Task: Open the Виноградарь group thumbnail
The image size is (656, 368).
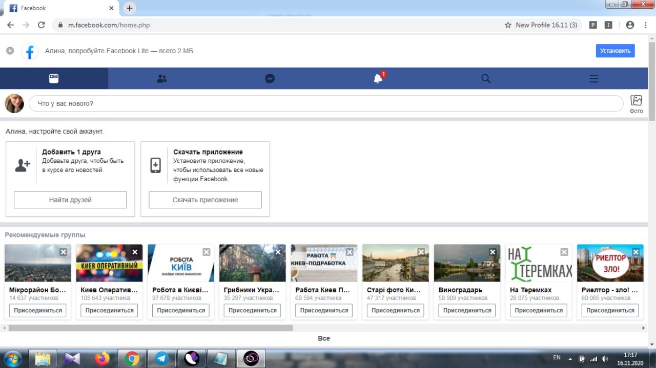Action: [x=467, y=263]
